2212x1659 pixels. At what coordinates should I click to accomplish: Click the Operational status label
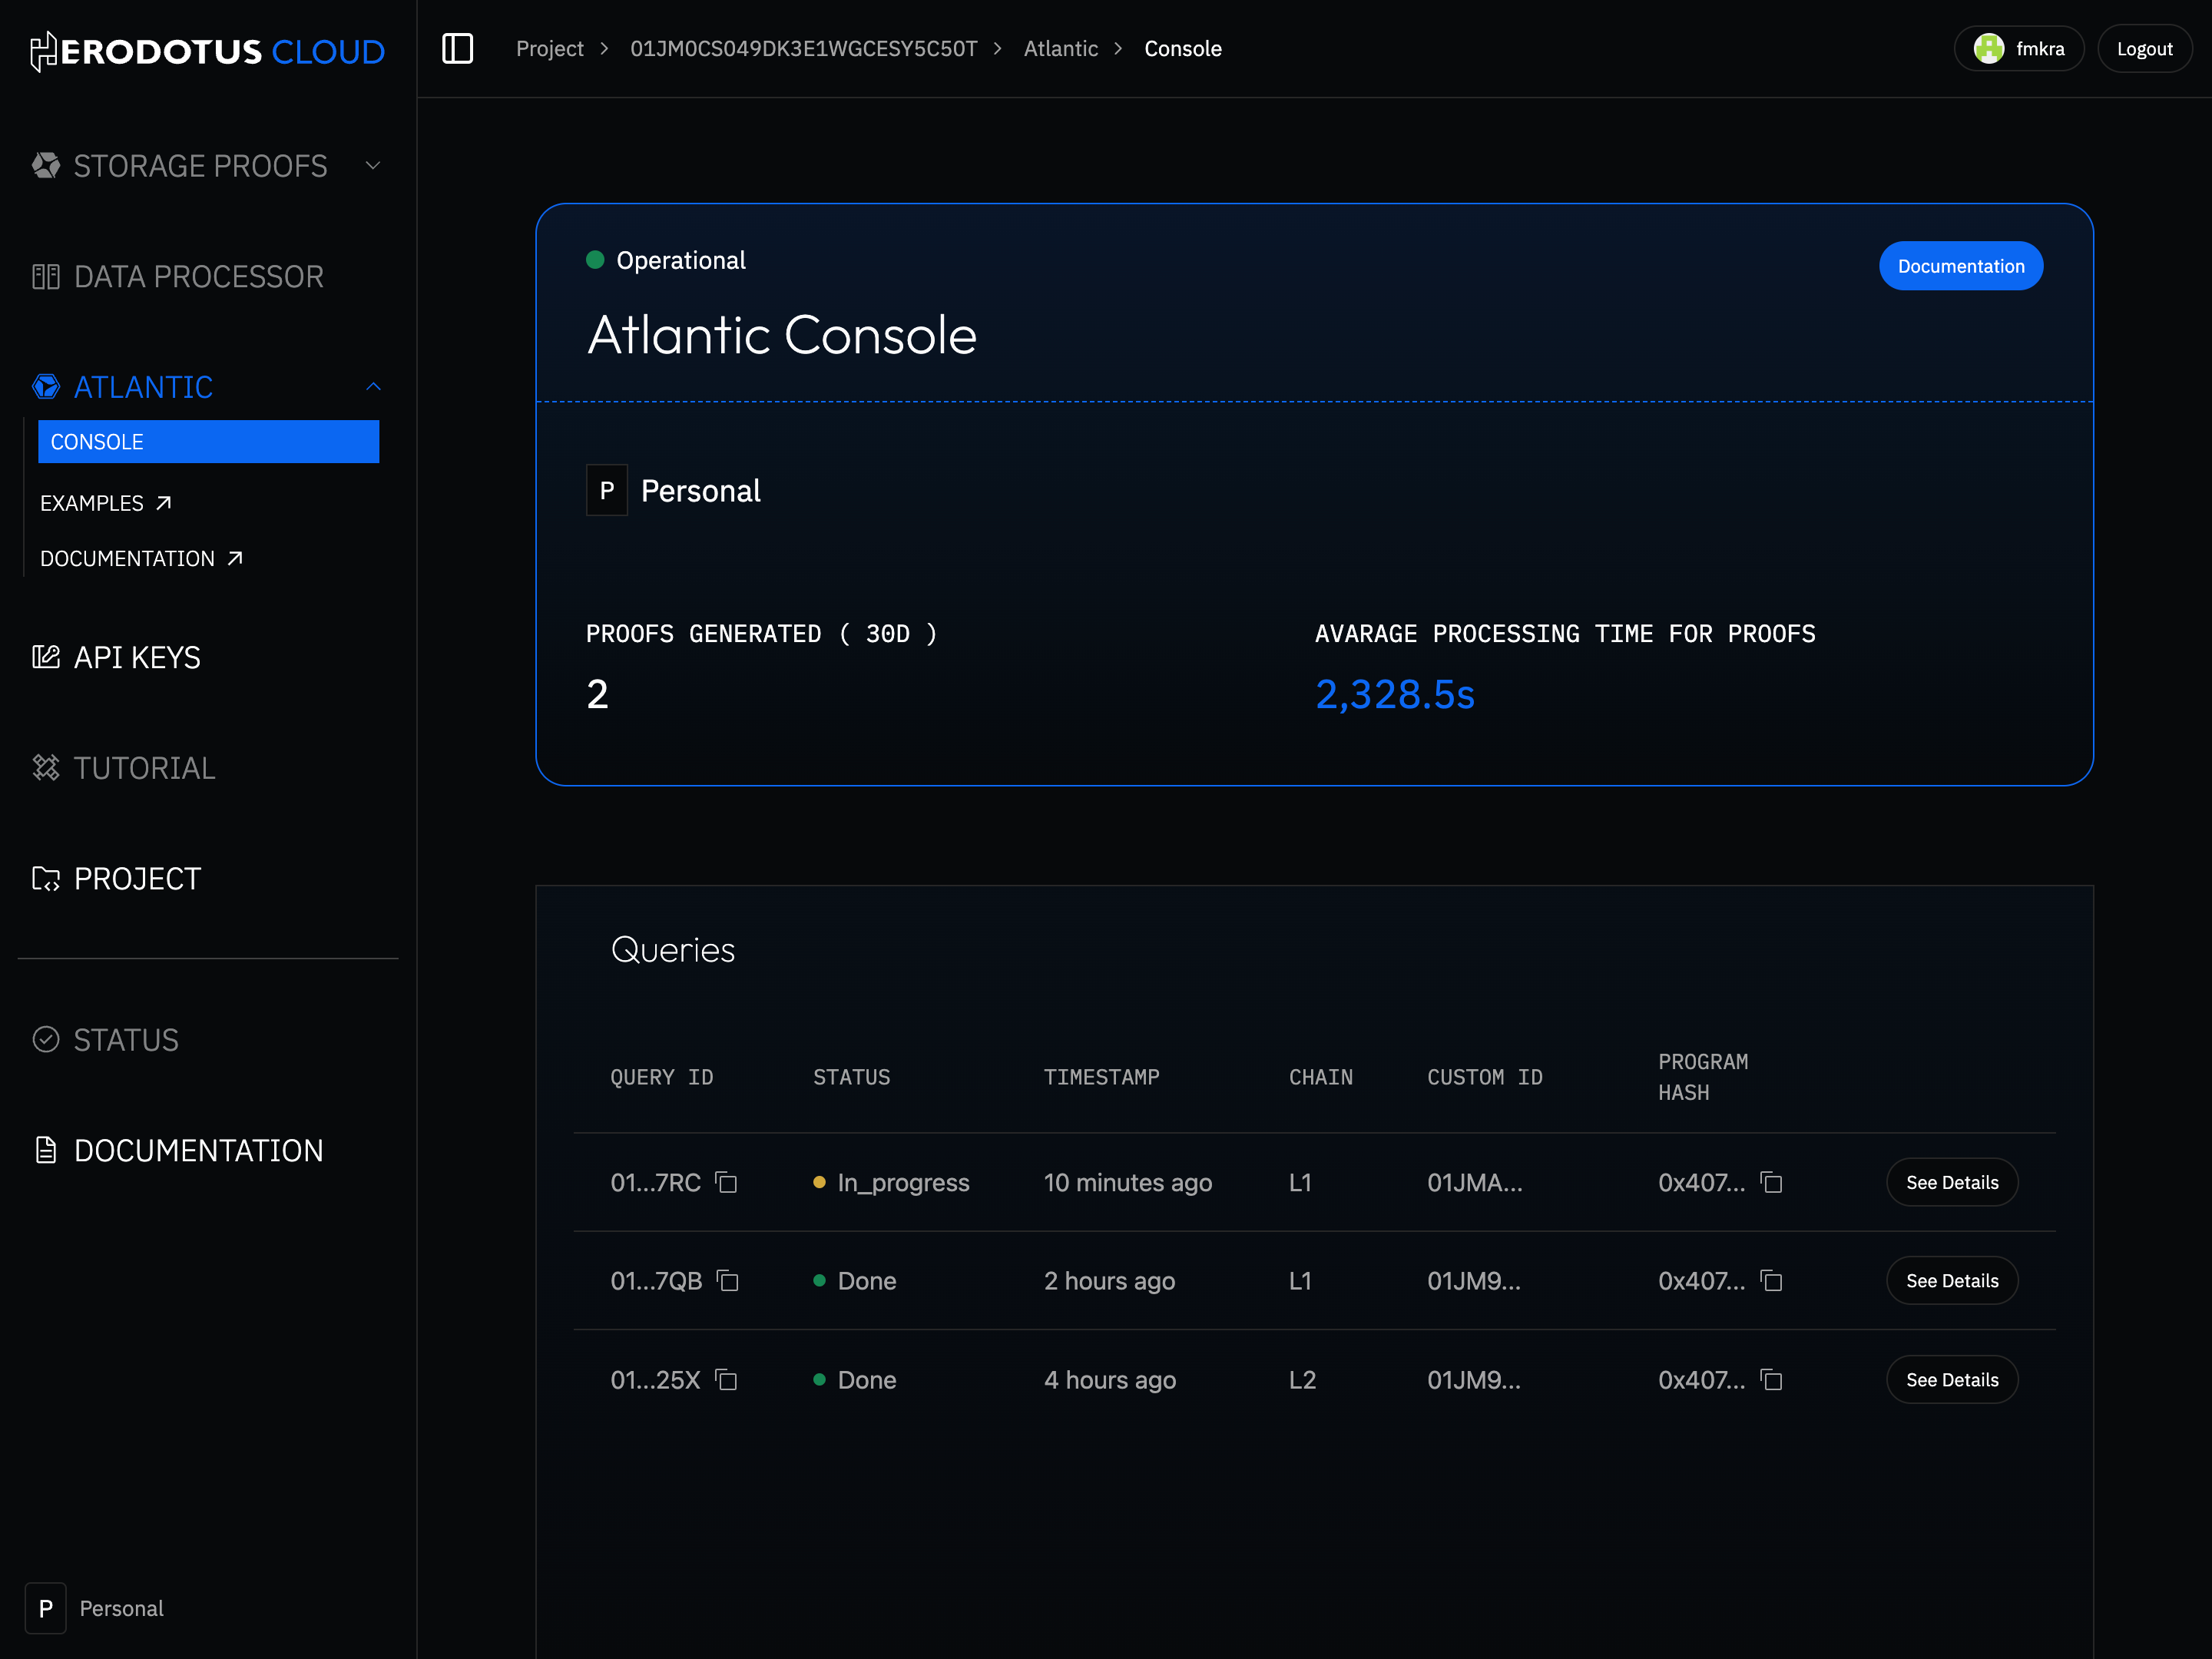pyautogui.click(x=680, y=260)
